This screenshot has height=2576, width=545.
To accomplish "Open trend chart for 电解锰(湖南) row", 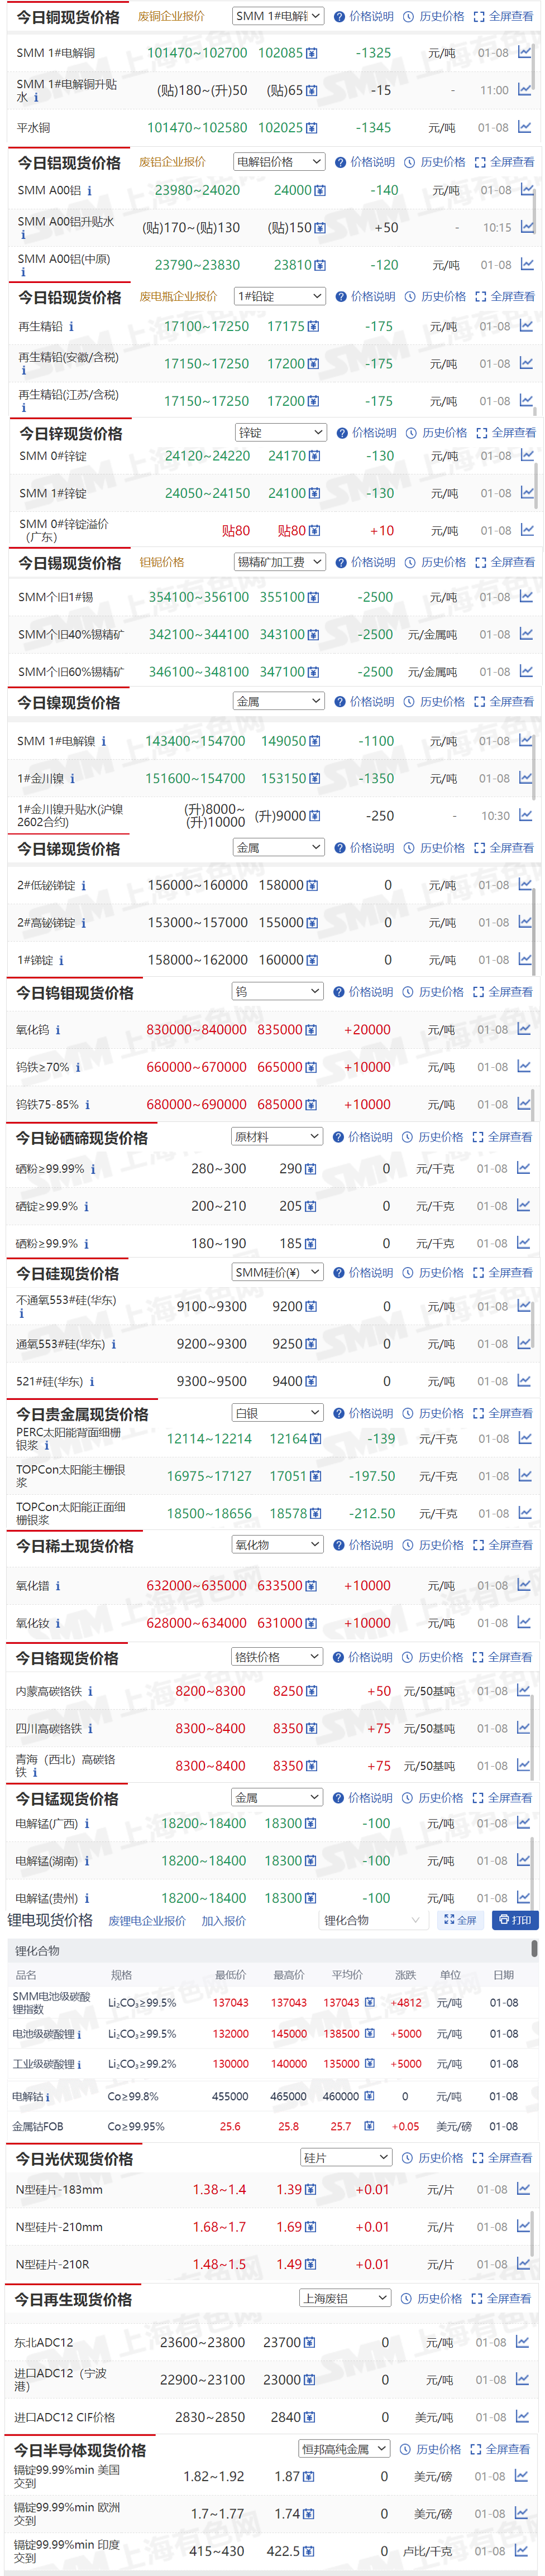I will click(523, 1860).
